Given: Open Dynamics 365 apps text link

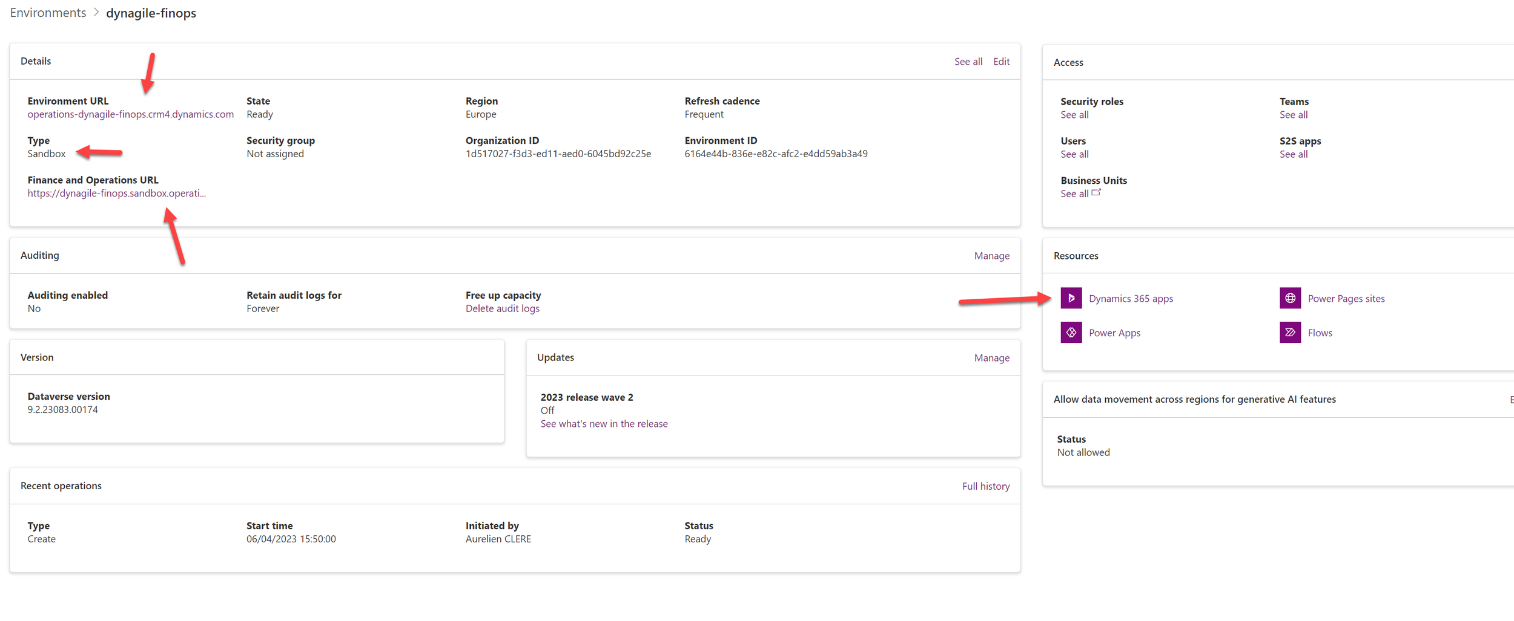Looking at the screenshot, I should click(1131, 299).
